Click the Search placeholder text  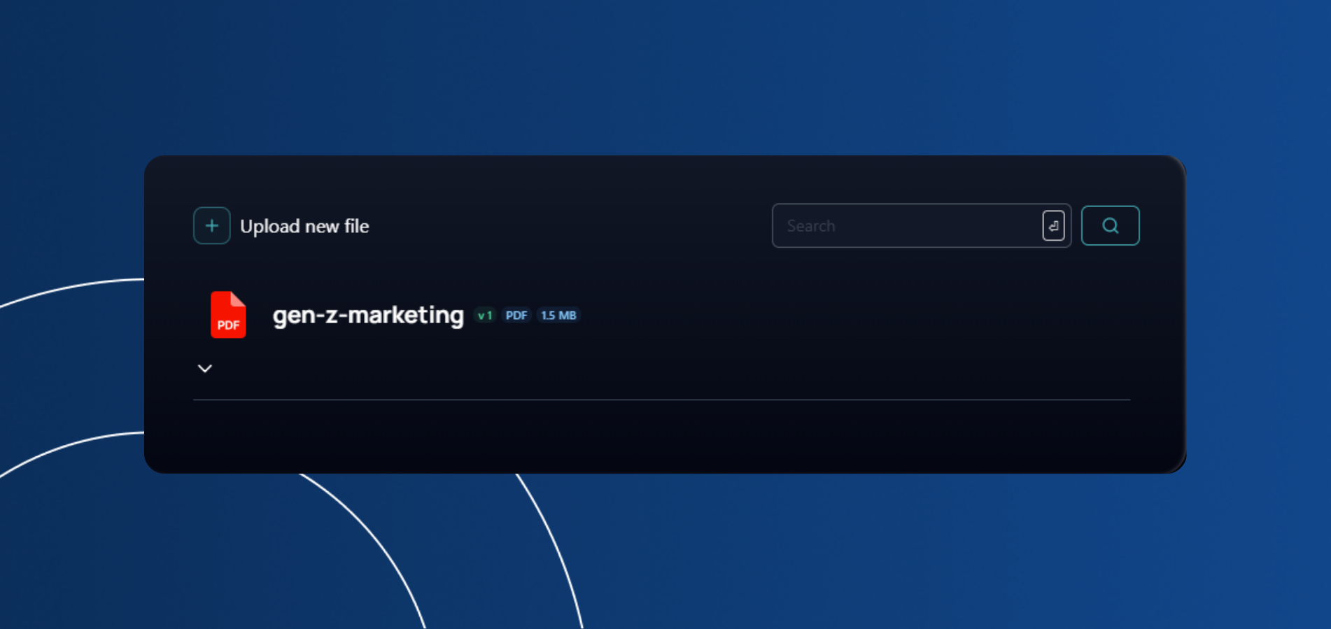coord(811,226)
